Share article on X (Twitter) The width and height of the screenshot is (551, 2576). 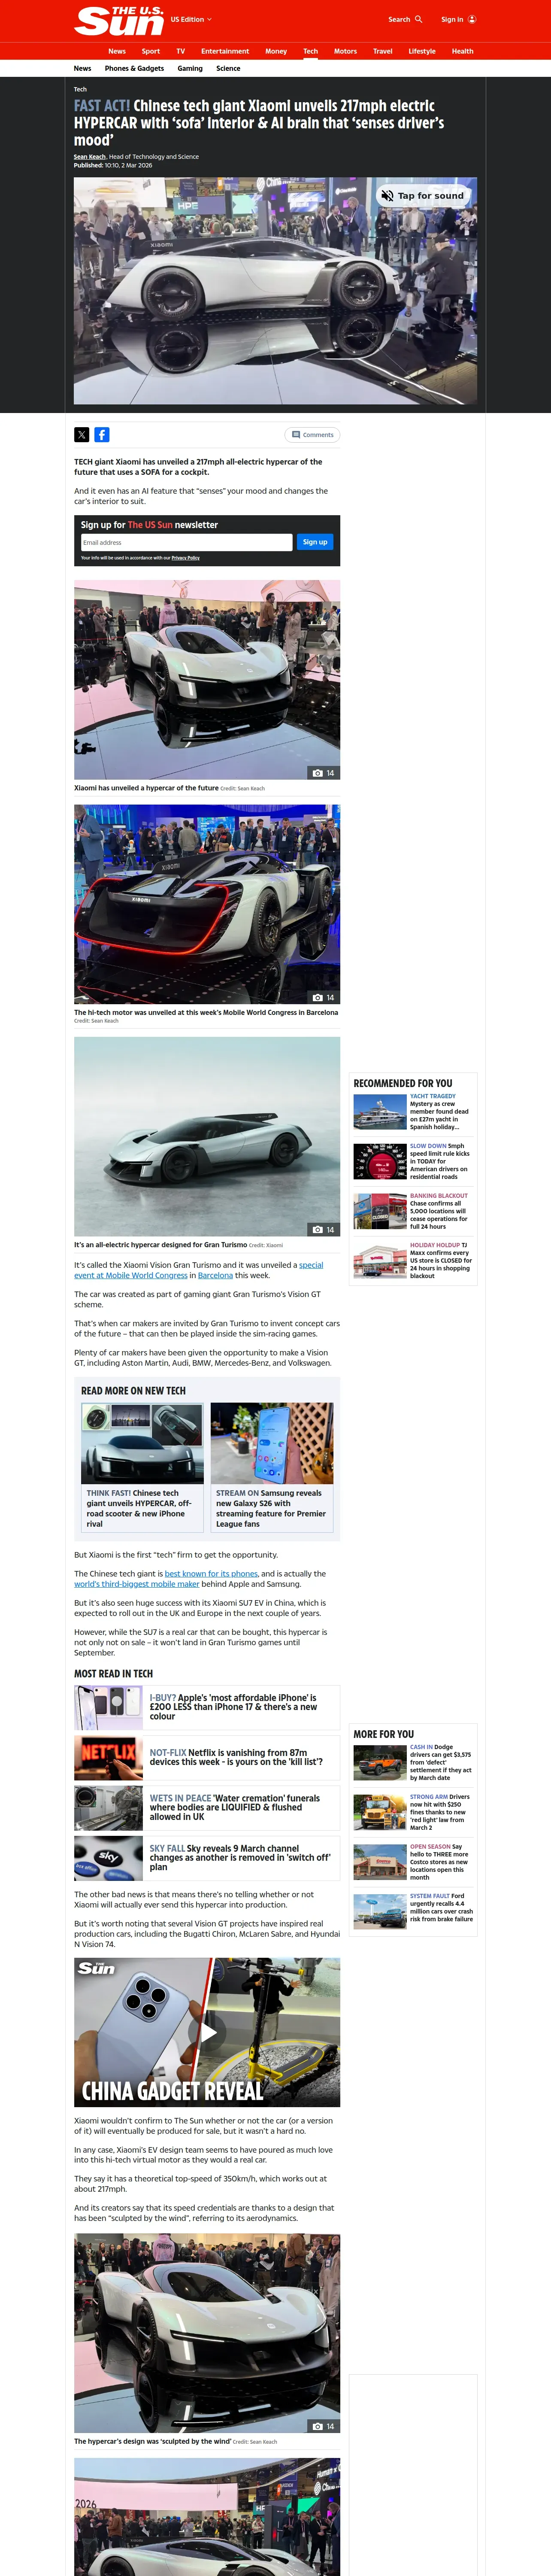82,435
